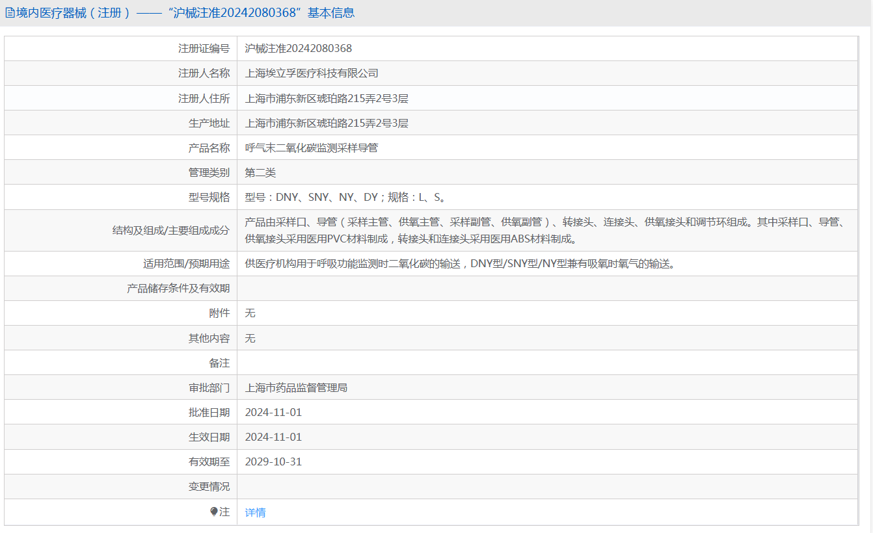
Task: Click the document icon beside the page title
Action: click(x=10, y=13)
